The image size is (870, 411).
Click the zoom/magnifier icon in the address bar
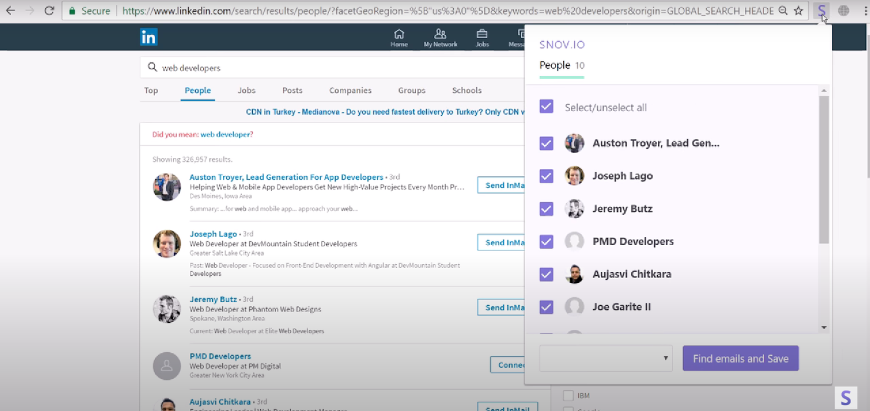782,10
